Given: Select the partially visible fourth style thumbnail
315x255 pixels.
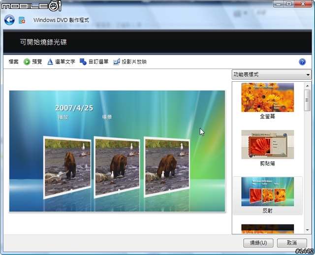Looking at the screenshot, I should tap(267, 229).
